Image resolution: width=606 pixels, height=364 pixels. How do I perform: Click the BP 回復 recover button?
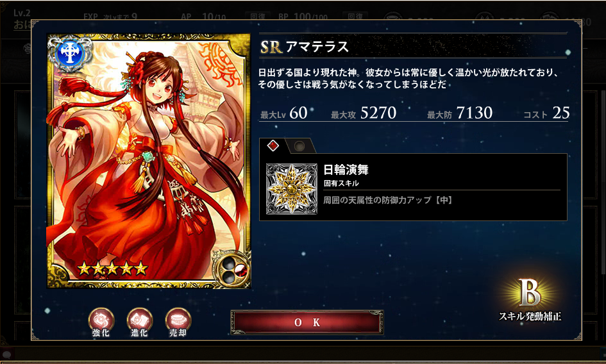(x=355, y=16)
